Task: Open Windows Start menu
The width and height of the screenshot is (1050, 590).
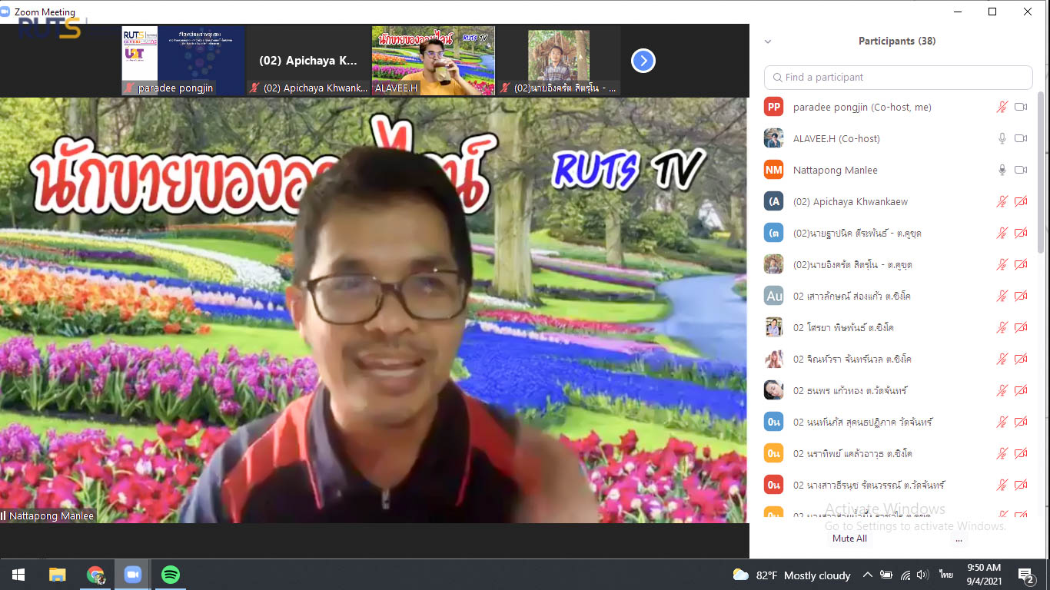Action: pos(18,575)
